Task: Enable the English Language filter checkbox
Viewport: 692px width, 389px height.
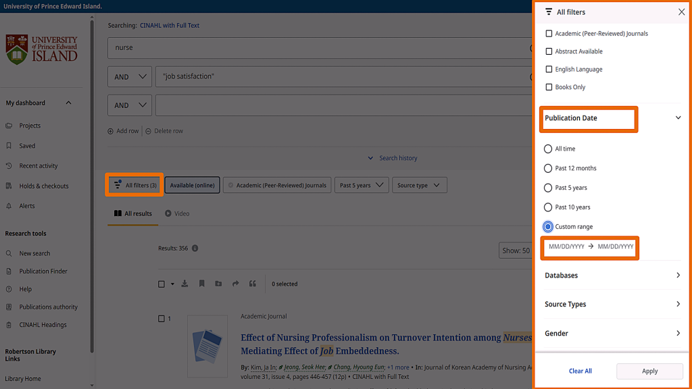Action: [549, 70]
